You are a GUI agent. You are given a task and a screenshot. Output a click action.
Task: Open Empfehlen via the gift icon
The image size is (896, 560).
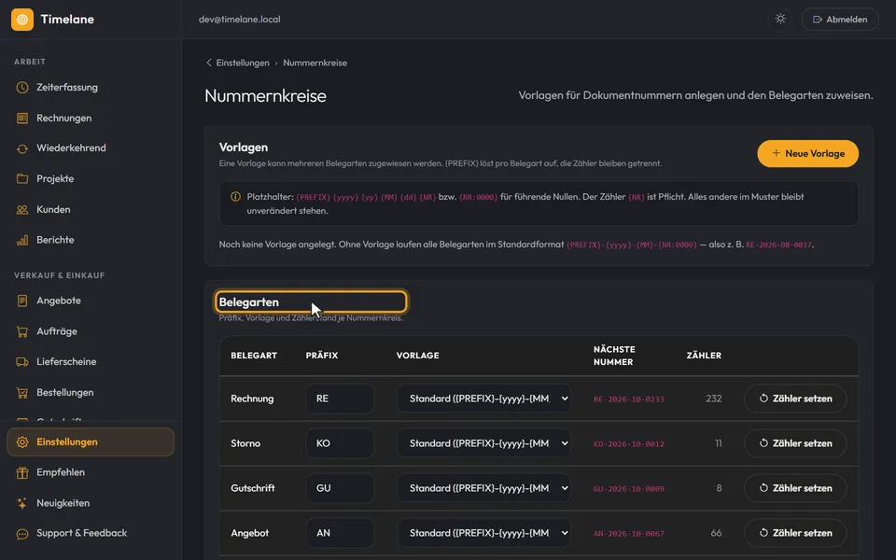22,472
